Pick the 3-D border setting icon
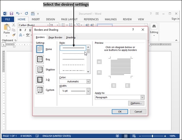 [x=40, y=80]
